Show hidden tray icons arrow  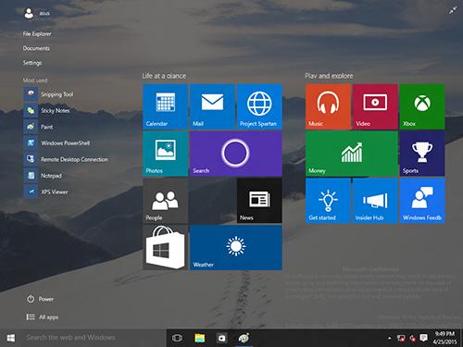coord(390,339)
